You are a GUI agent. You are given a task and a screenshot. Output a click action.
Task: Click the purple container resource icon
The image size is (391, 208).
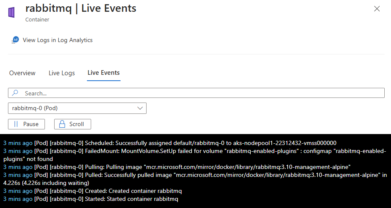[11, 13]
